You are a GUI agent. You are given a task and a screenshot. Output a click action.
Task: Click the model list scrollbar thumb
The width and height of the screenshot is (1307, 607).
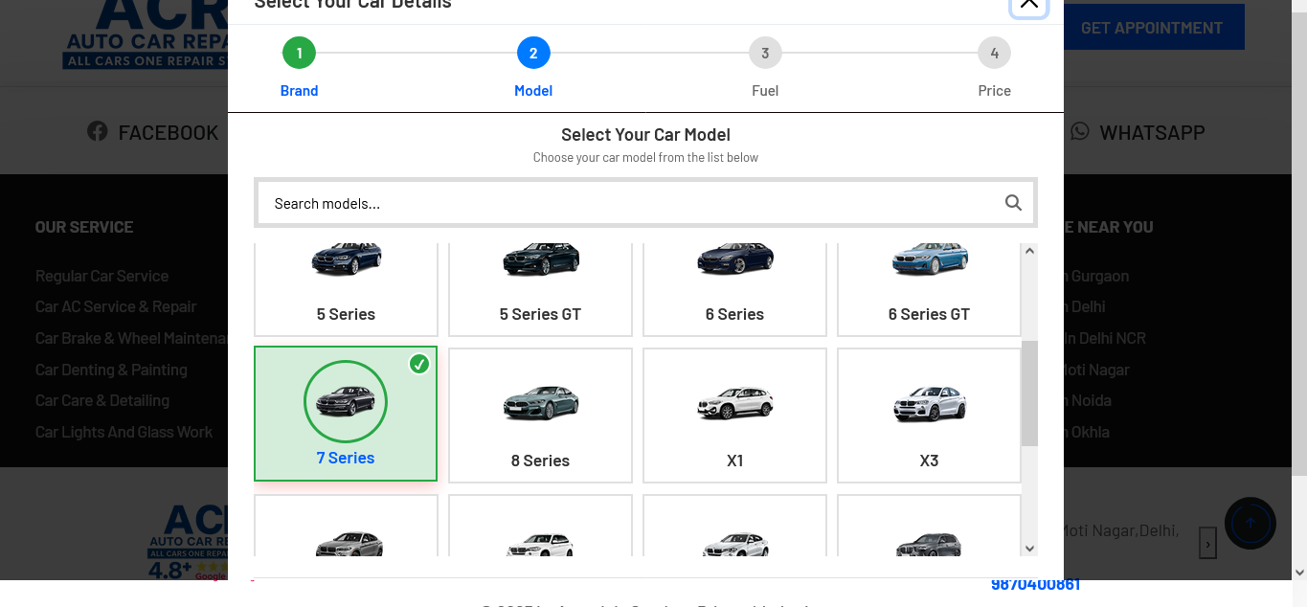pos(1029,393)
